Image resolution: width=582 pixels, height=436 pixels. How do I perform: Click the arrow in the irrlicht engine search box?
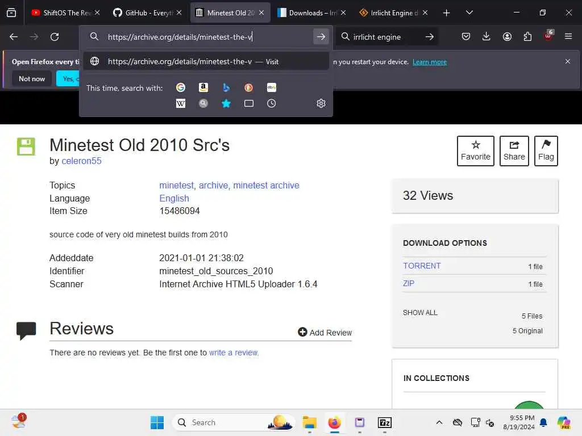430,37
